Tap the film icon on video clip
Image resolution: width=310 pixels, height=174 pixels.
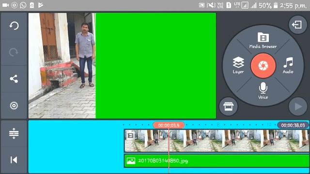coord(130,136)
